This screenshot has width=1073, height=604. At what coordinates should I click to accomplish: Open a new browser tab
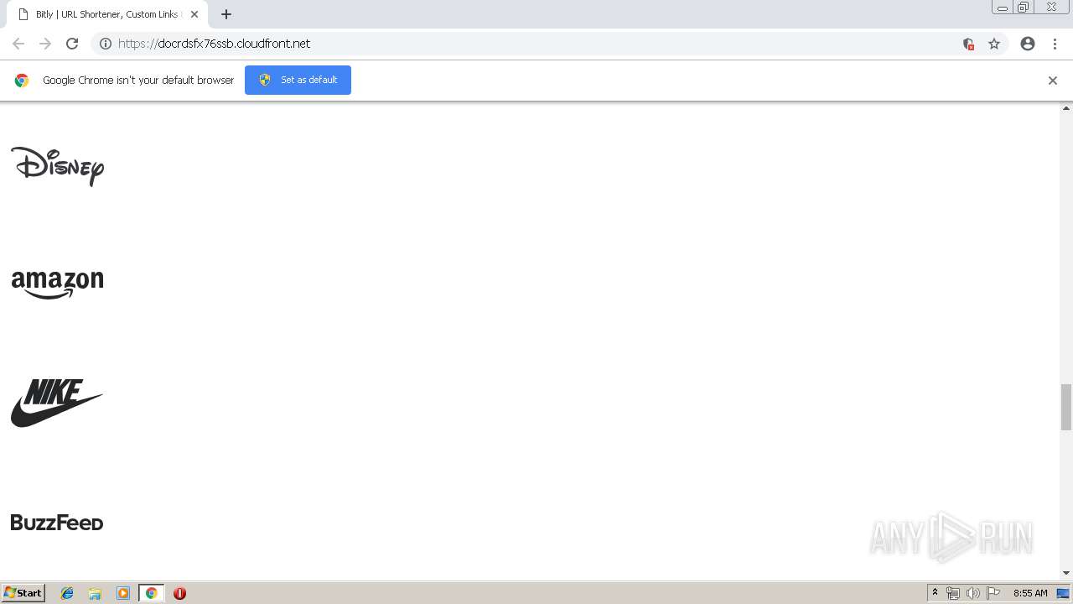click(x=226, y=14)
